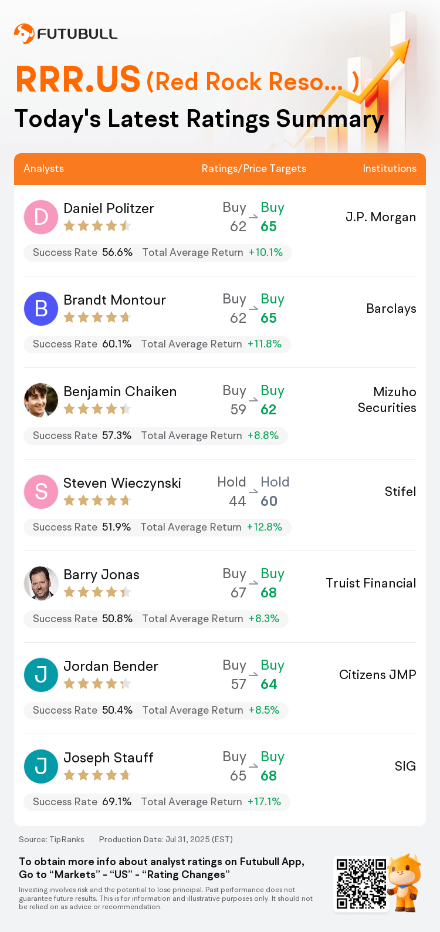Click the RRR.US ticker title
The height and width of the screenshot is (932, 440).
click(x=78, y=80)
